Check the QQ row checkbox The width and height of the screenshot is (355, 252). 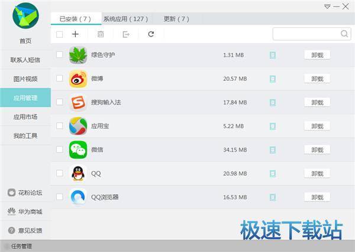[60, 173]
